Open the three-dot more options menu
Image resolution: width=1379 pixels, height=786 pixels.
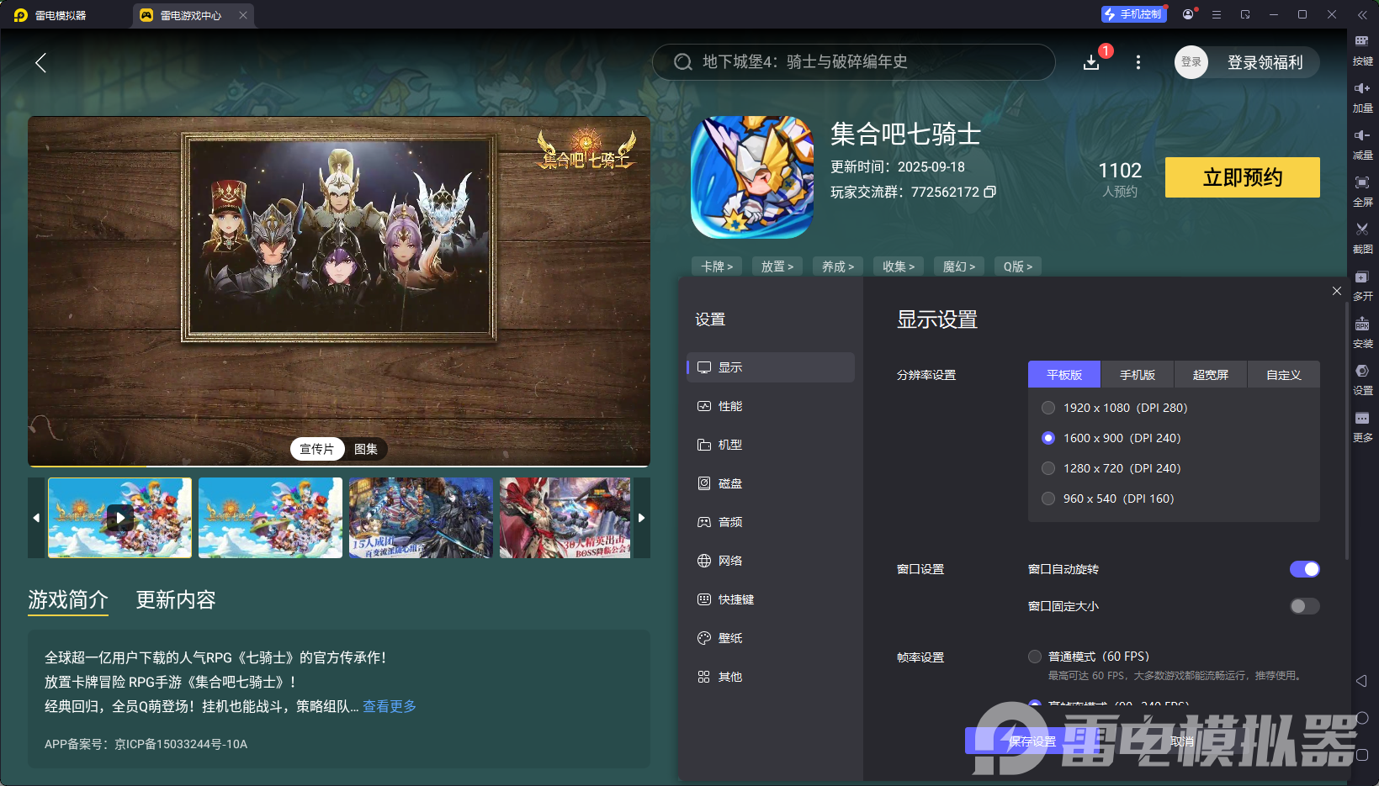pos(1138,62)
